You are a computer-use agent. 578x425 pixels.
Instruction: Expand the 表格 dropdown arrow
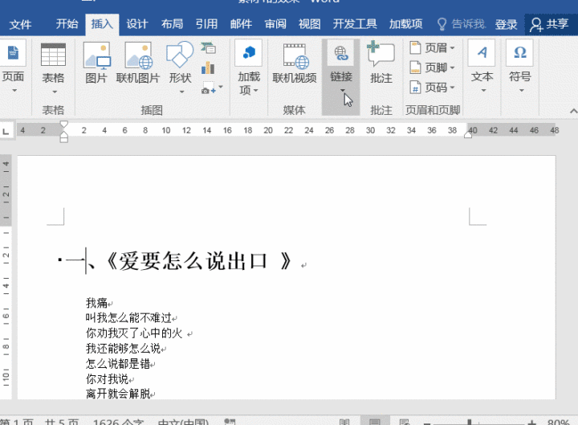coord(55,92)
